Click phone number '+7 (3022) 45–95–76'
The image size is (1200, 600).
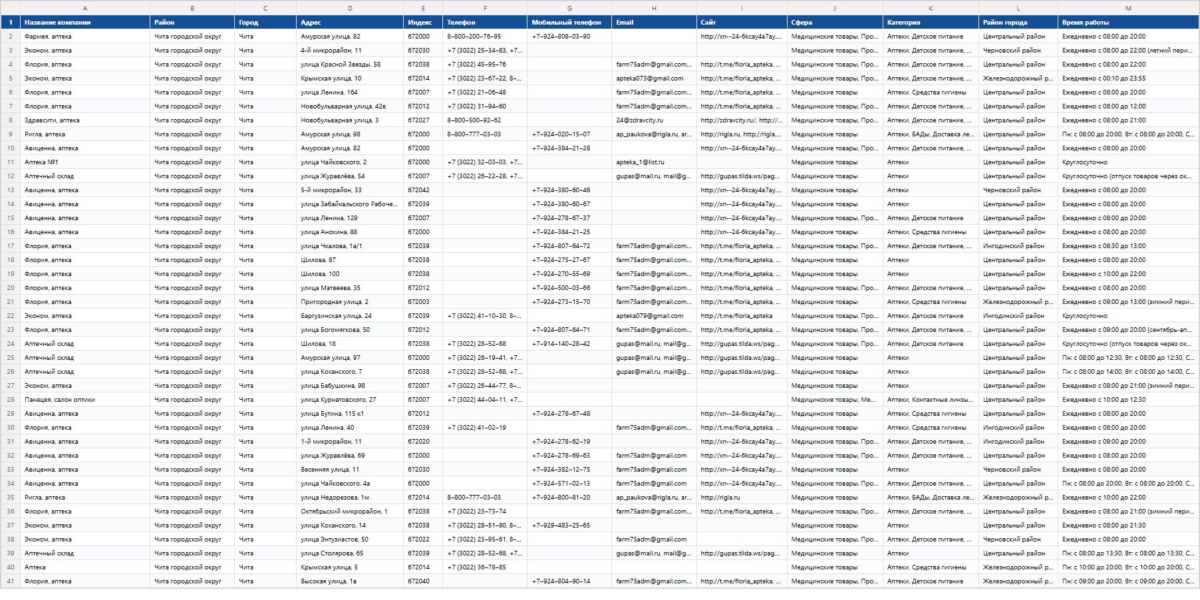(485, 65)
